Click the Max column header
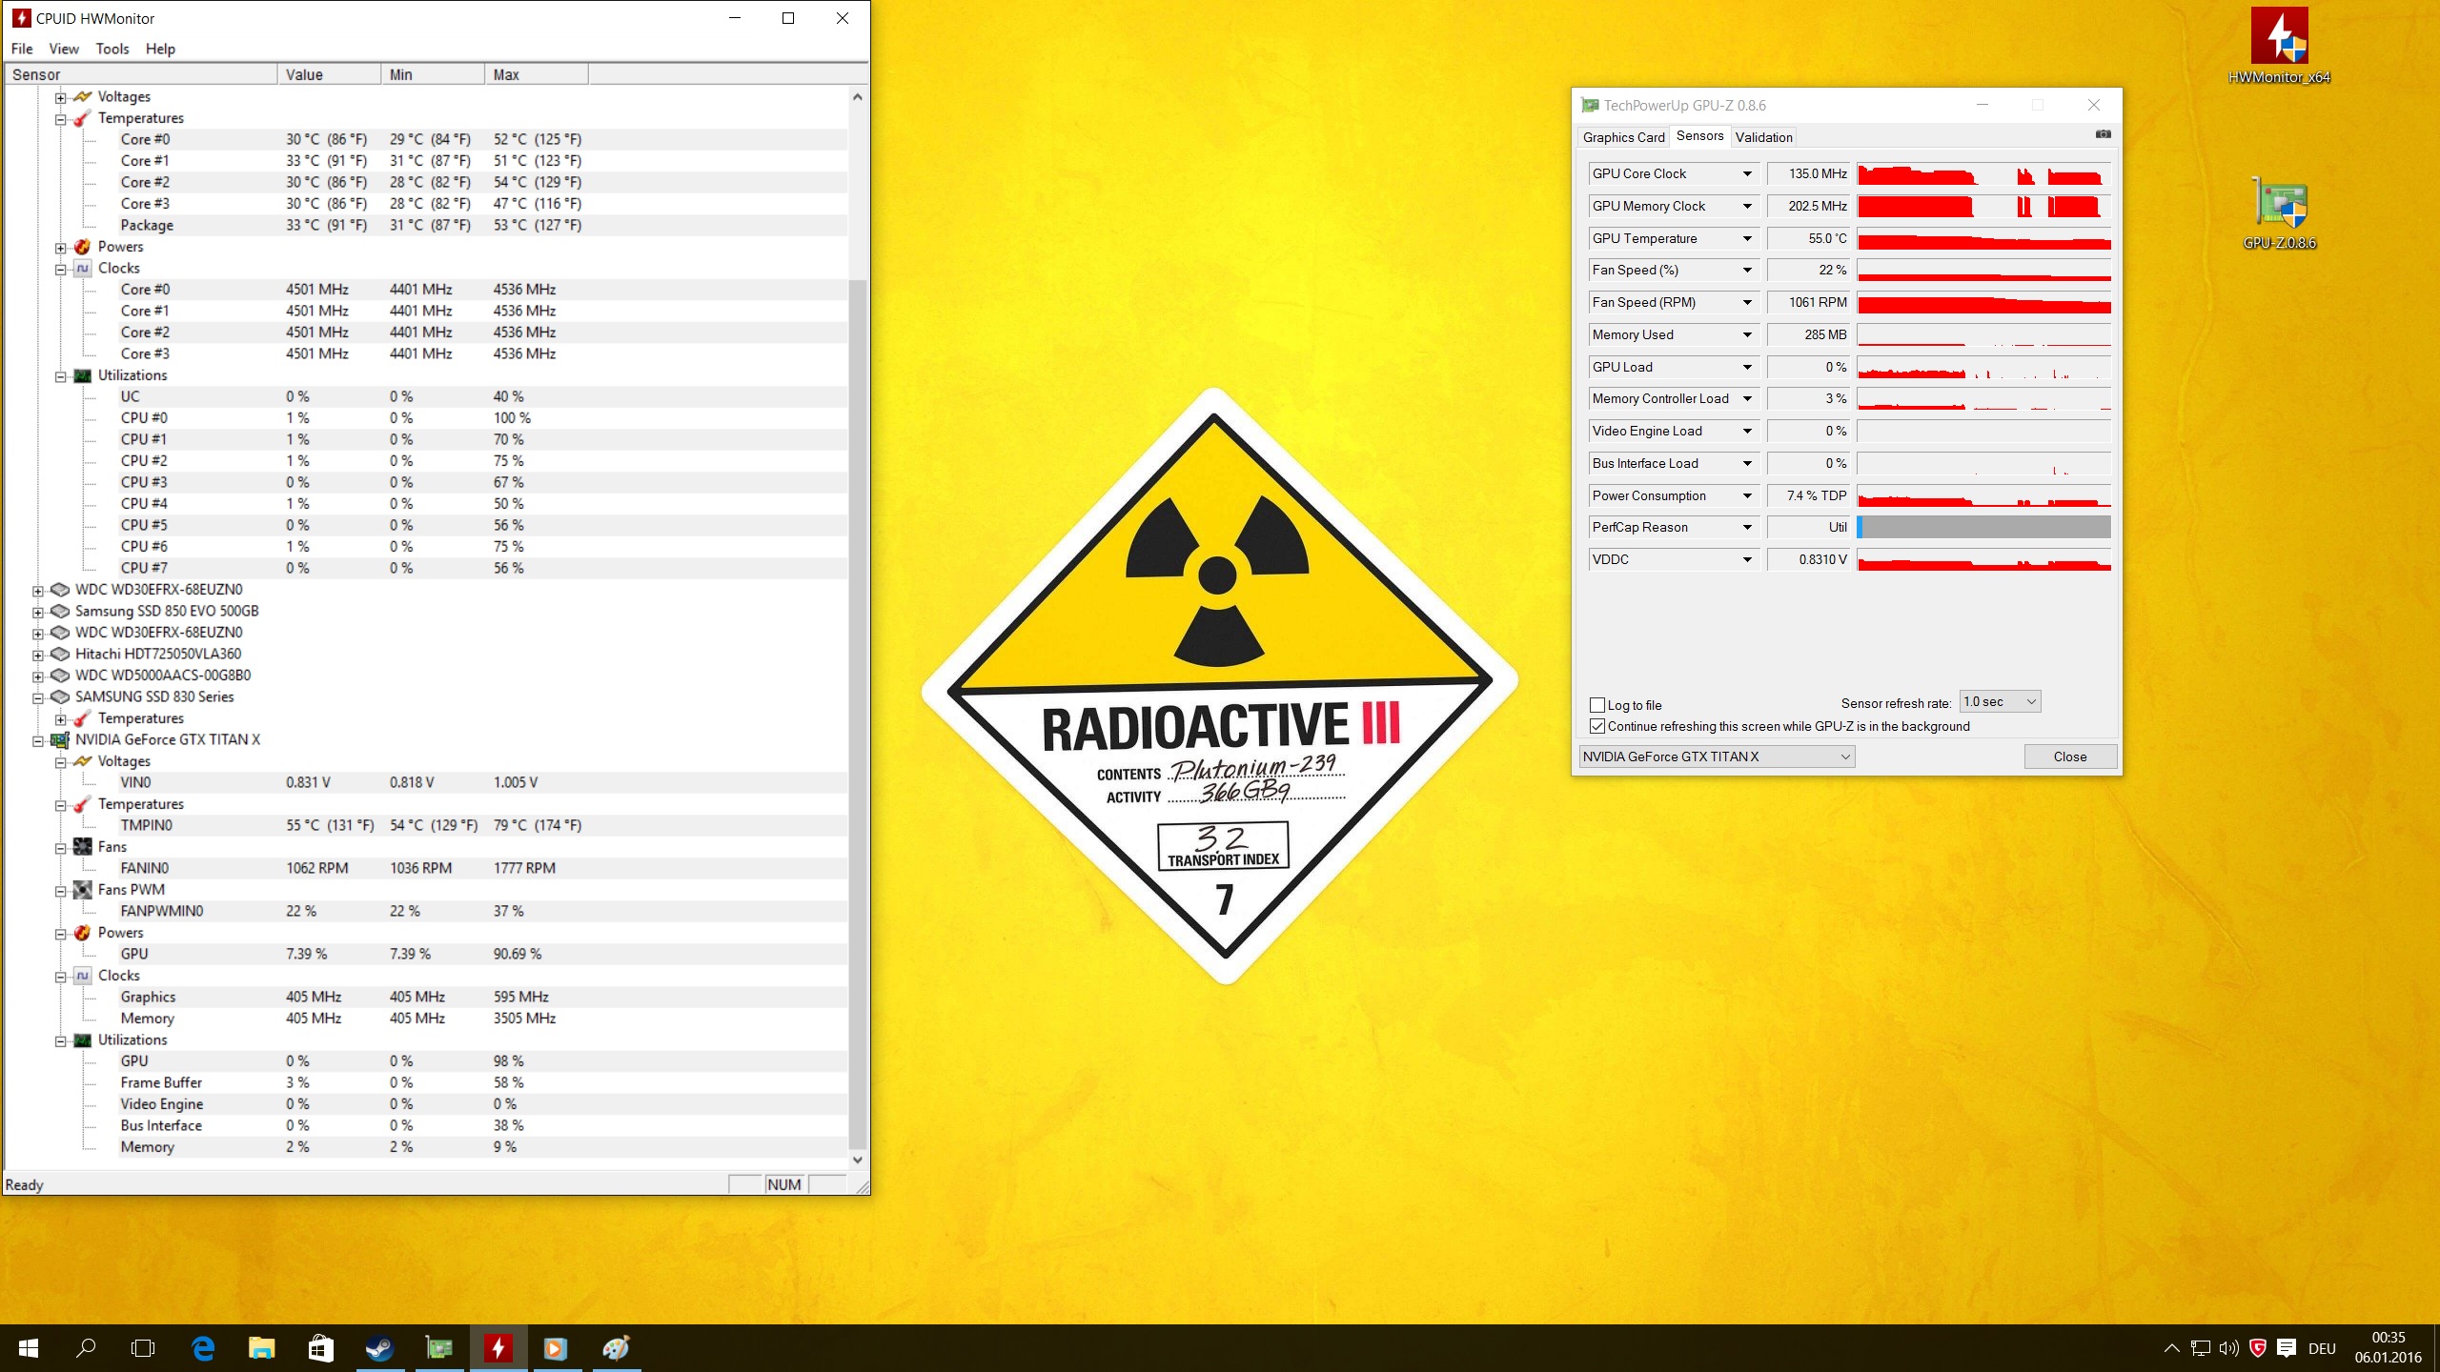 point(534,74)
